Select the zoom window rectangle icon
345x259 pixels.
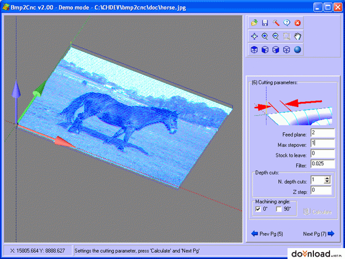click(287, 36)
